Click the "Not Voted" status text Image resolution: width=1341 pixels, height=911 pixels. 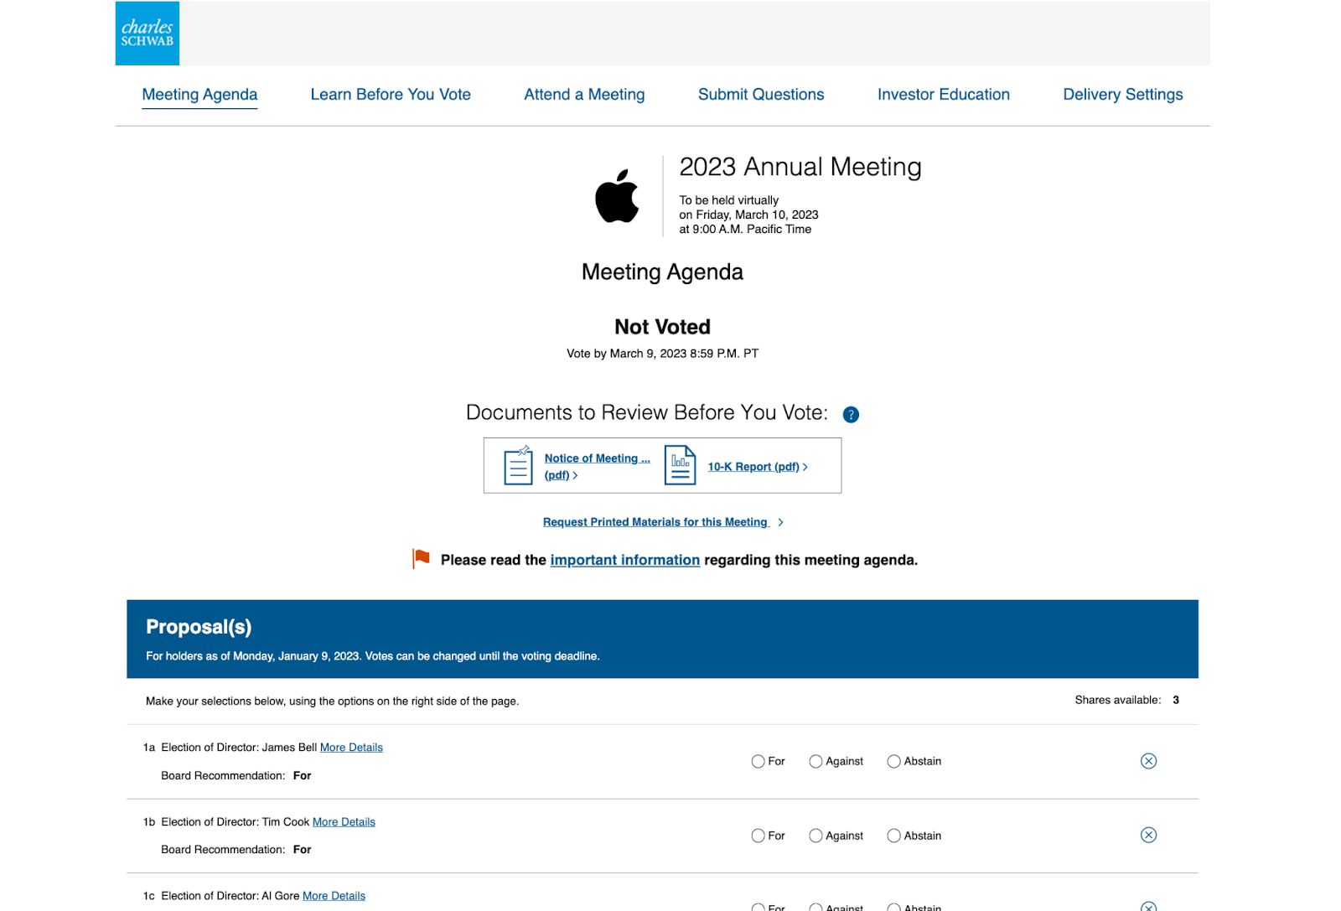[x=662, y=327]
